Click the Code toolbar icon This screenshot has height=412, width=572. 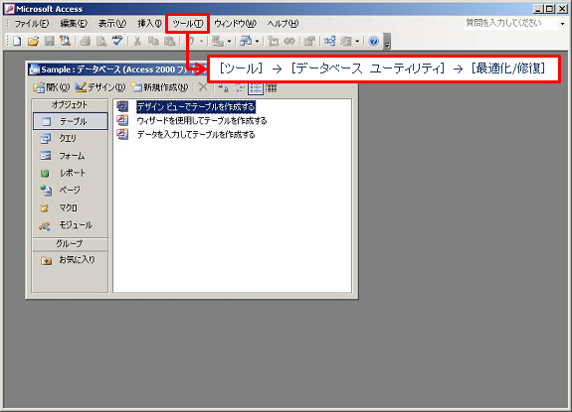(x=273, y=41)
